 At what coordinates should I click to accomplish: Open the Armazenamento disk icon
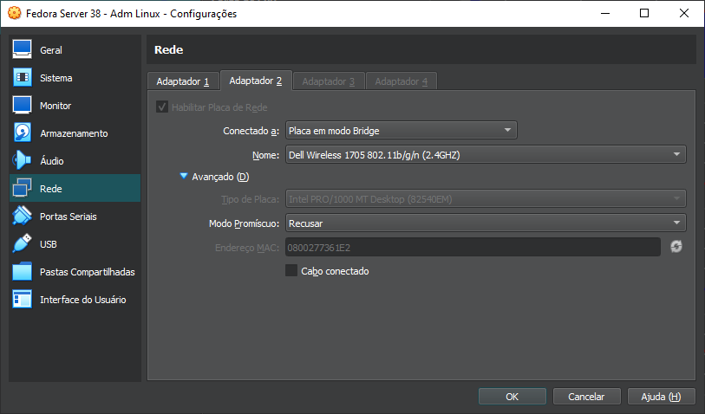tap(22, 133)
